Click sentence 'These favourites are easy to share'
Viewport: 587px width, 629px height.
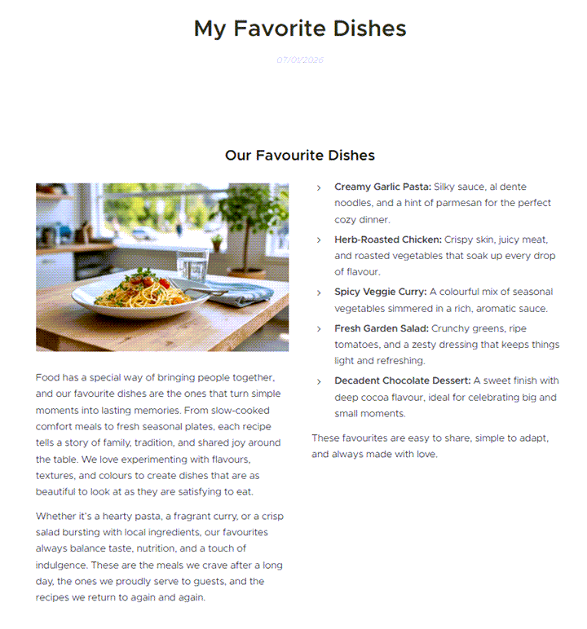[x=430, y=446]
